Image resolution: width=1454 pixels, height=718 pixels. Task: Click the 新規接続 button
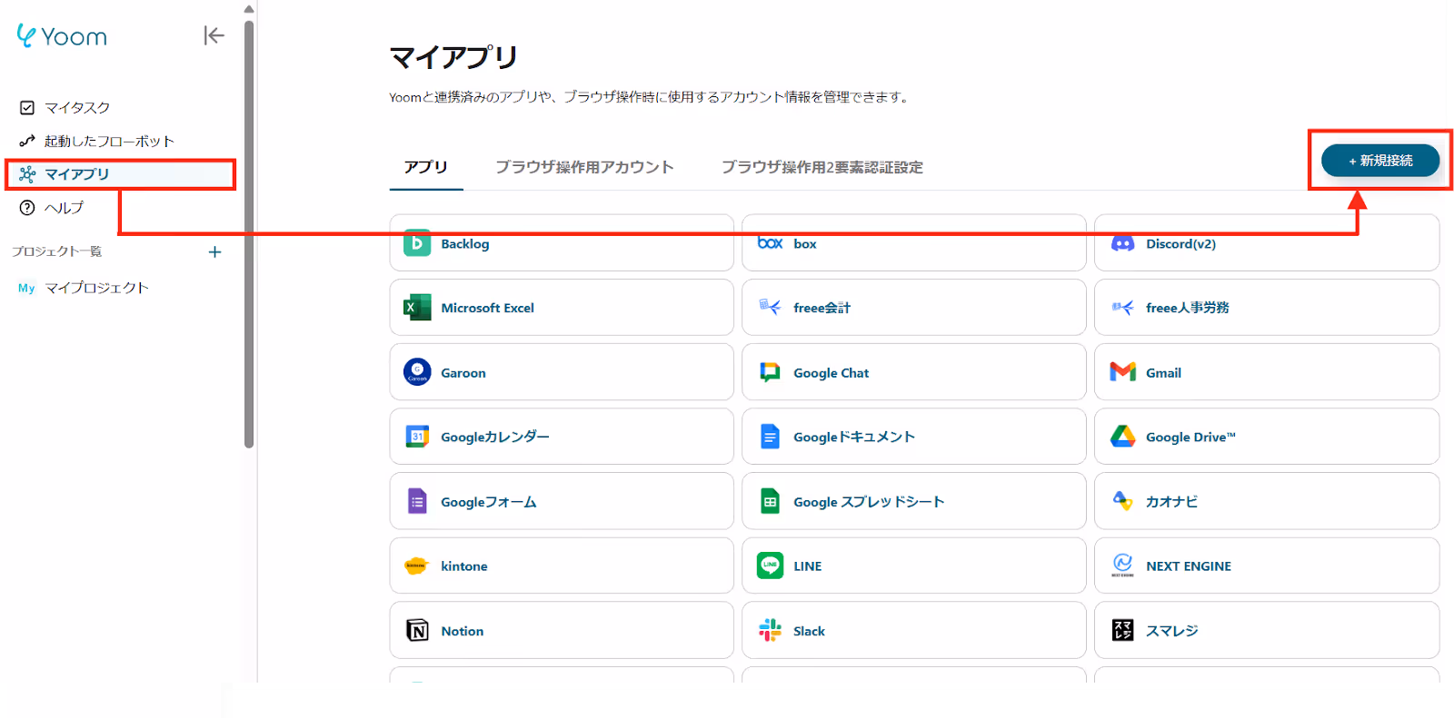[x=1379, y=161]
